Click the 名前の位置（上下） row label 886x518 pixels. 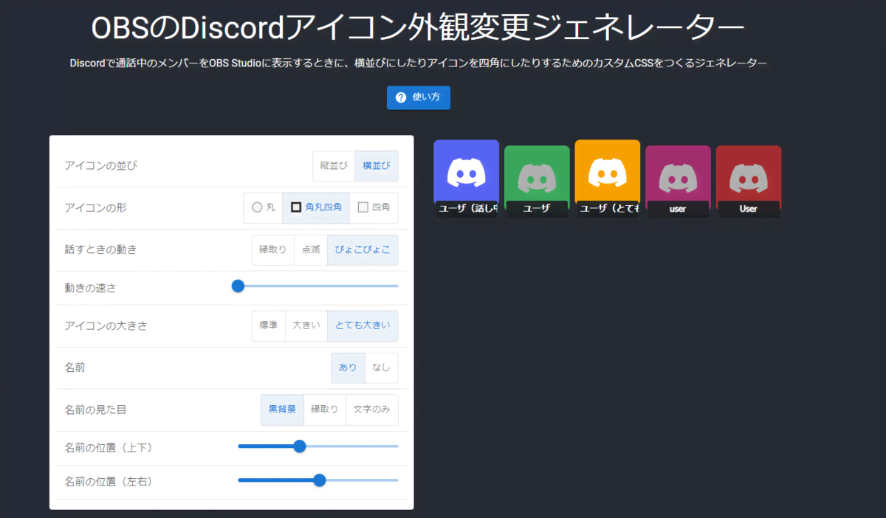click(109, 447)
